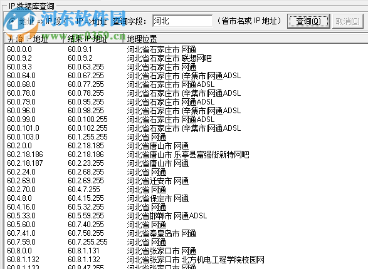The image size is (368, 269).
Task: Click the 取消(C) button
Action: coord(347,21)
